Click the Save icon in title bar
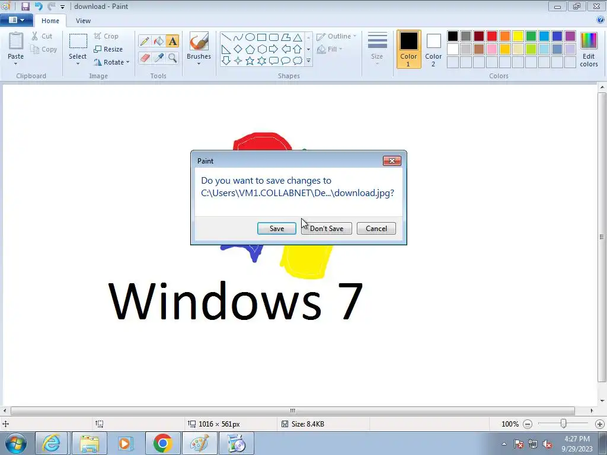Screen dimensions: 607x455 [x=25, y=6]
